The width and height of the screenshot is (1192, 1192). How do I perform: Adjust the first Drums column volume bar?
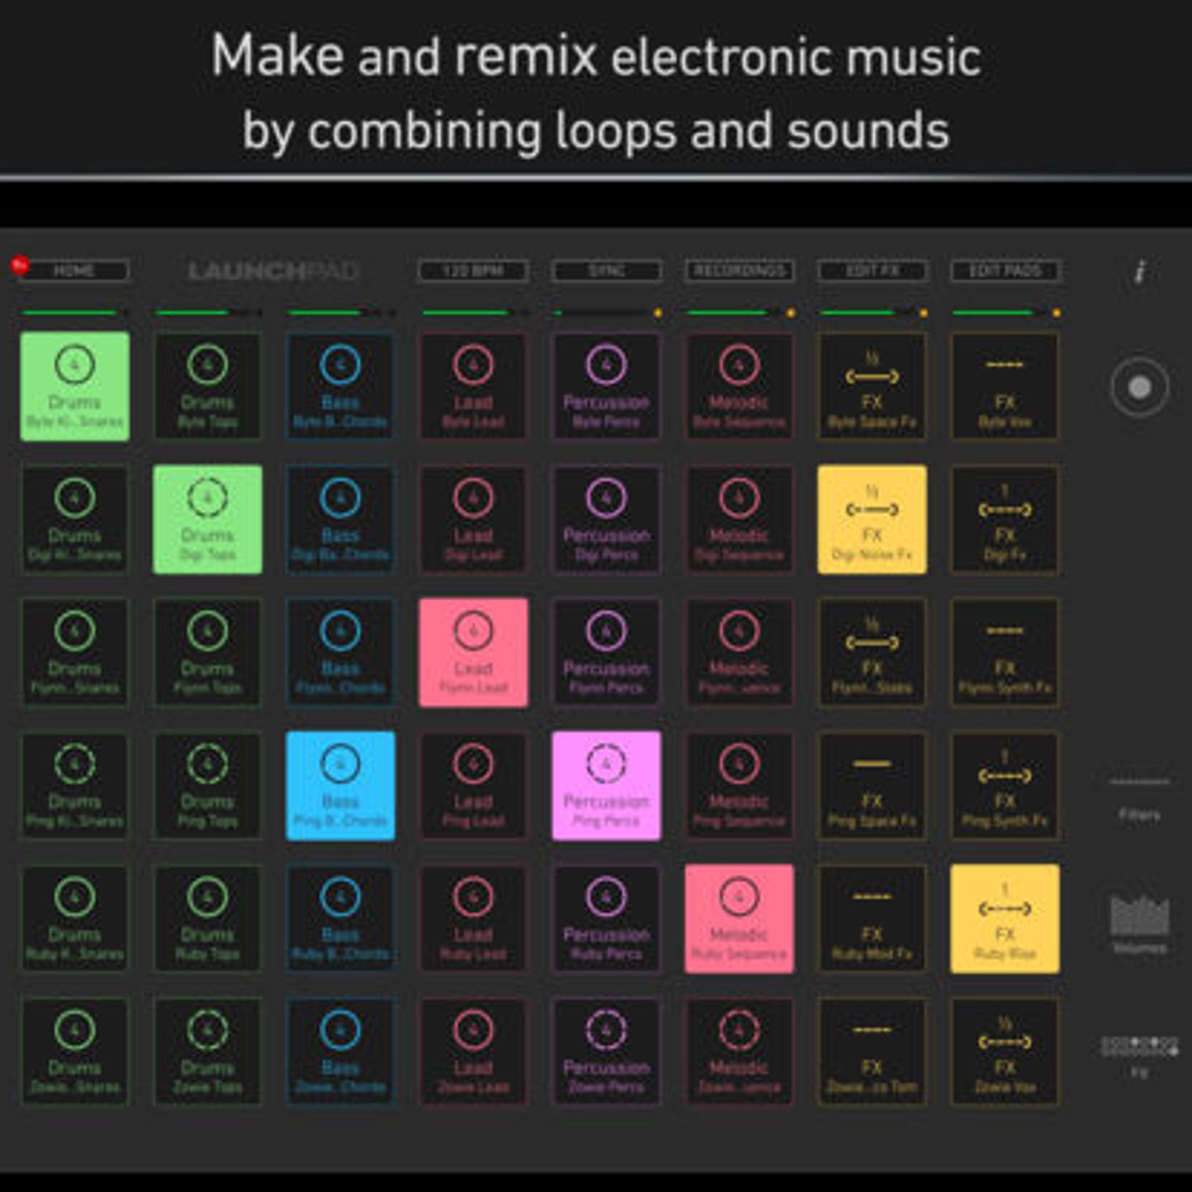[x=74, y=313]
